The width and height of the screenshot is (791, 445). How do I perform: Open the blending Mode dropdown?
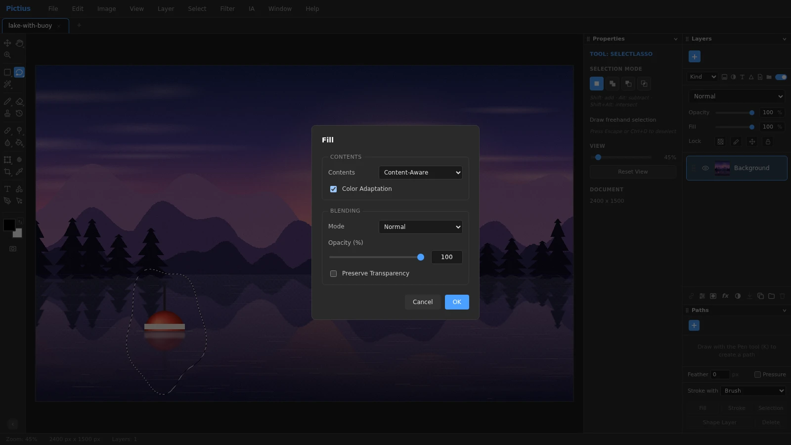coord(421,227)
